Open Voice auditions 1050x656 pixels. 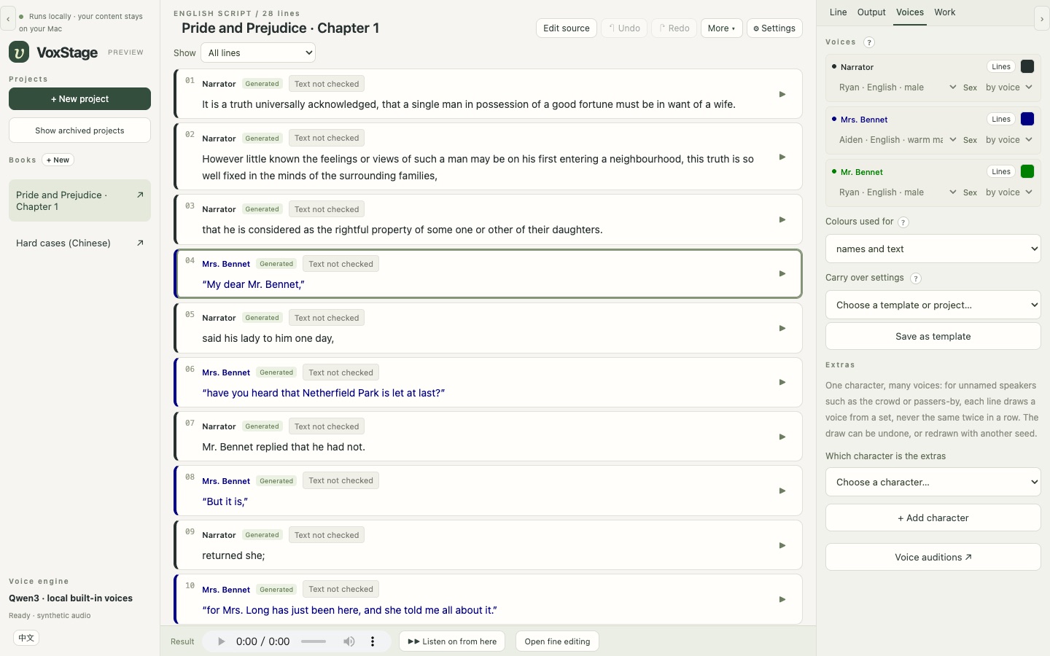(933, 557)
